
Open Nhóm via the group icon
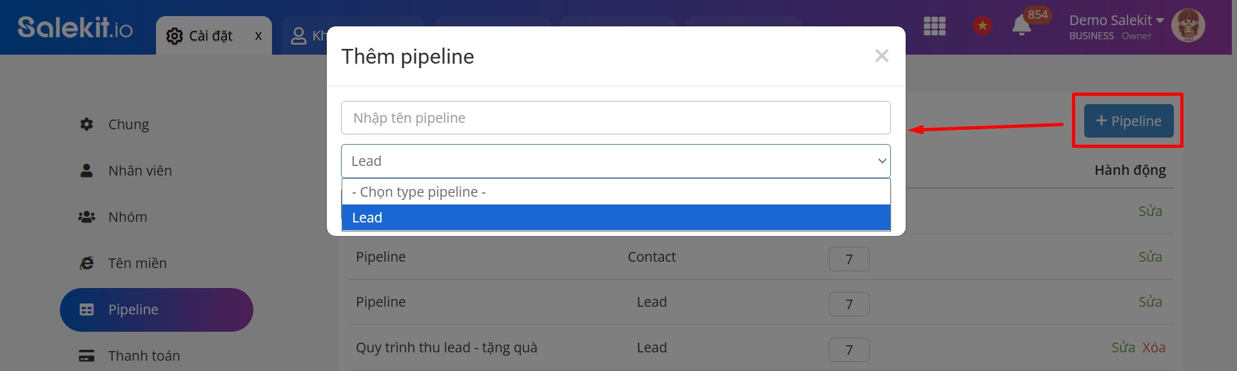tap(86, 216)
